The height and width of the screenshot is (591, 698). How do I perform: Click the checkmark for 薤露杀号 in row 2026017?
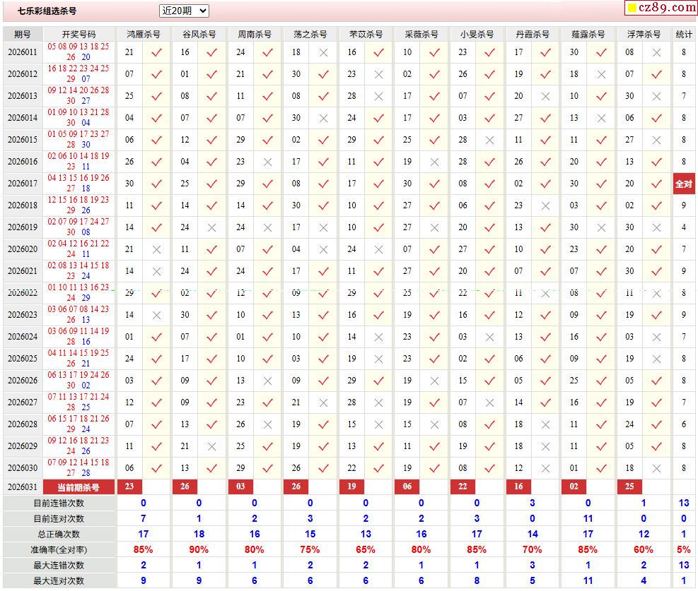tap(601, 184)
